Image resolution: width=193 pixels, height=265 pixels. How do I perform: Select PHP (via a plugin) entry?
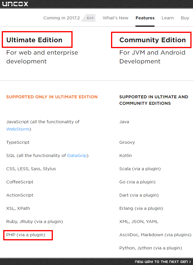[x=26, y=235]
